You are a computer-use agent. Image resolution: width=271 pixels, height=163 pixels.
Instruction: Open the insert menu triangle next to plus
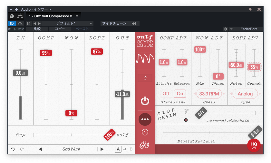11,10
